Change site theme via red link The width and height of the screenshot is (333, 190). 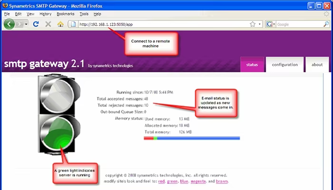pos(161,181)
